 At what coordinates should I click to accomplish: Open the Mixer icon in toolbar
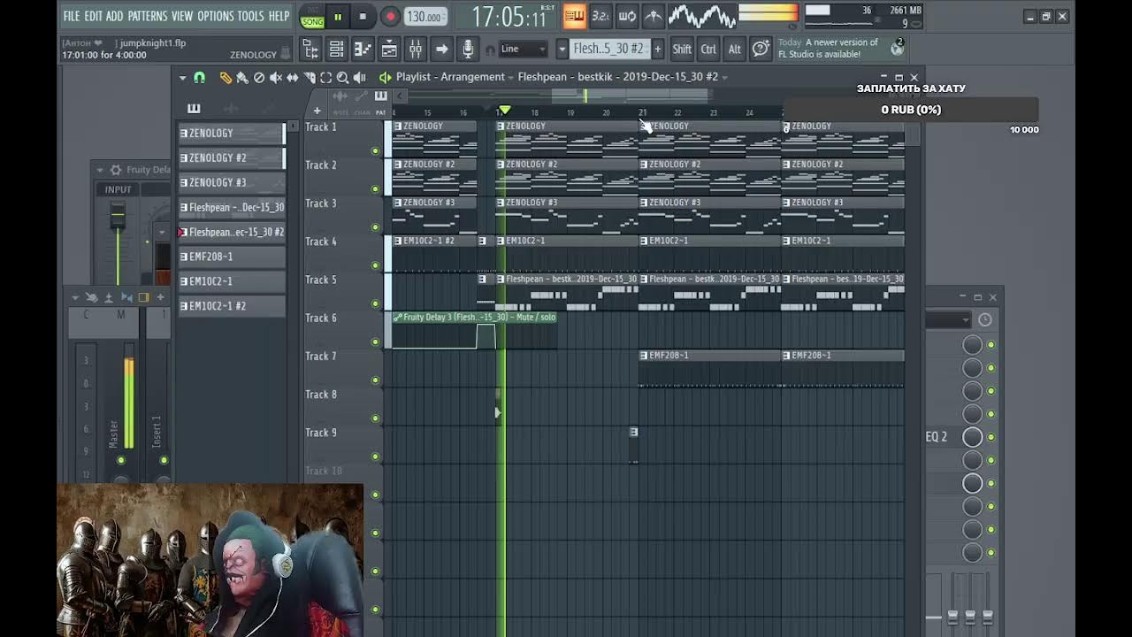coord(415,50)
